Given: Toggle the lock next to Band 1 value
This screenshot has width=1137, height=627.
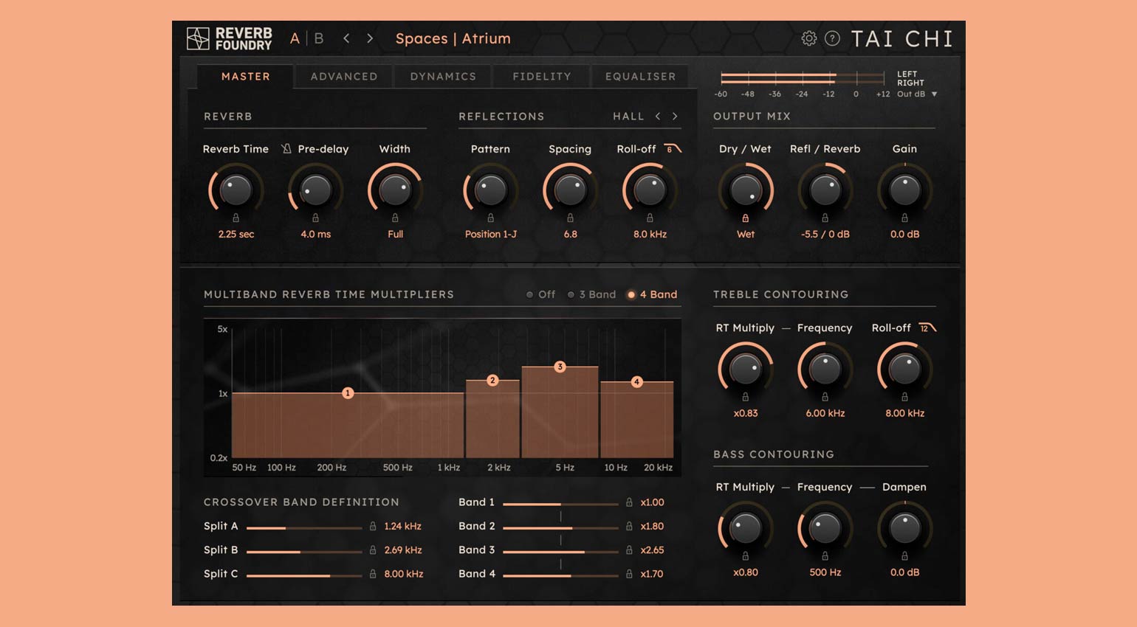Looking at the screenshot, I should [629, 502].
